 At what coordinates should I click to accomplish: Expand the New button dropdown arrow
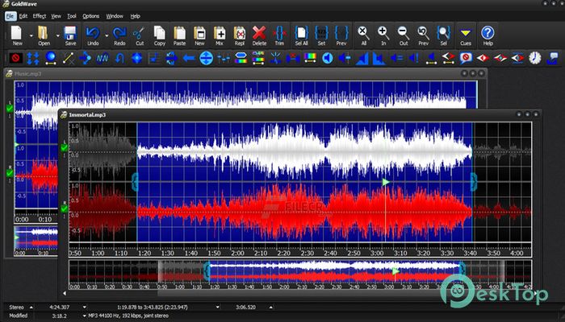pyautogui.click(x=31, y=35)
